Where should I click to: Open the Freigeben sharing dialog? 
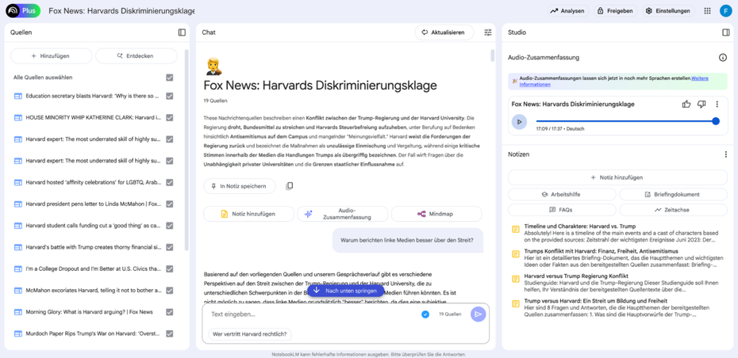(x=616, y=11)
